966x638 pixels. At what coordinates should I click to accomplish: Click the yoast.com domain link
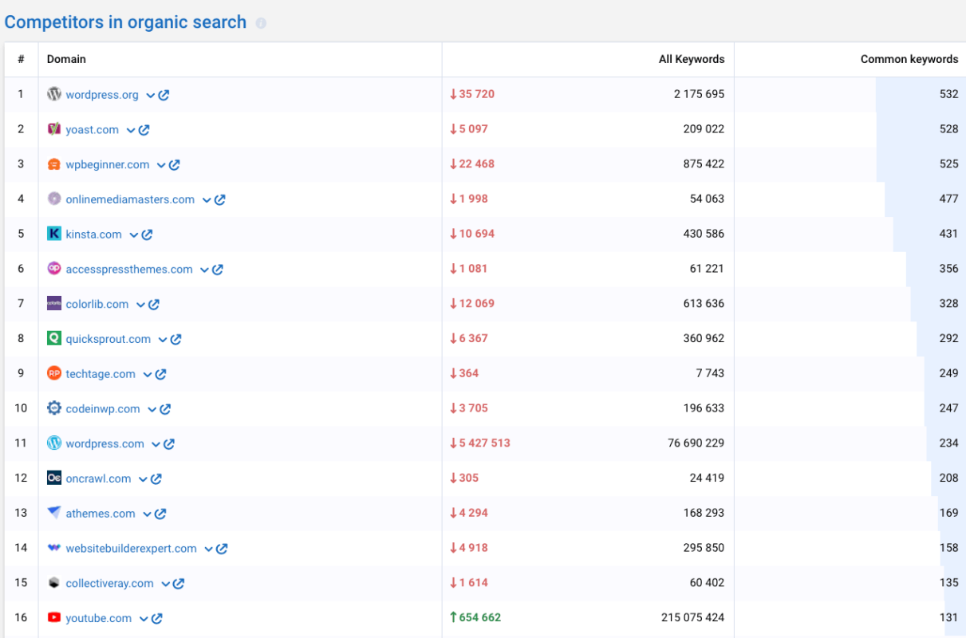93,130
